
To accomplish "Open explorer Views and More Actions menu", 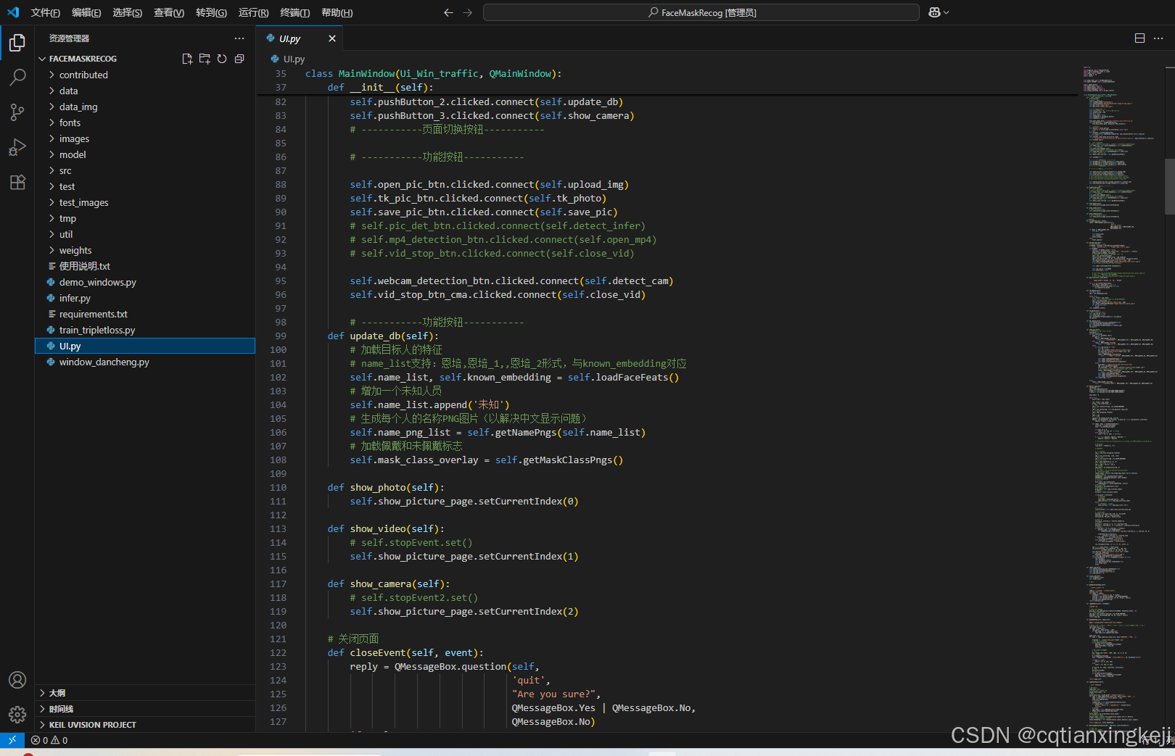I will tap(239, 38).
